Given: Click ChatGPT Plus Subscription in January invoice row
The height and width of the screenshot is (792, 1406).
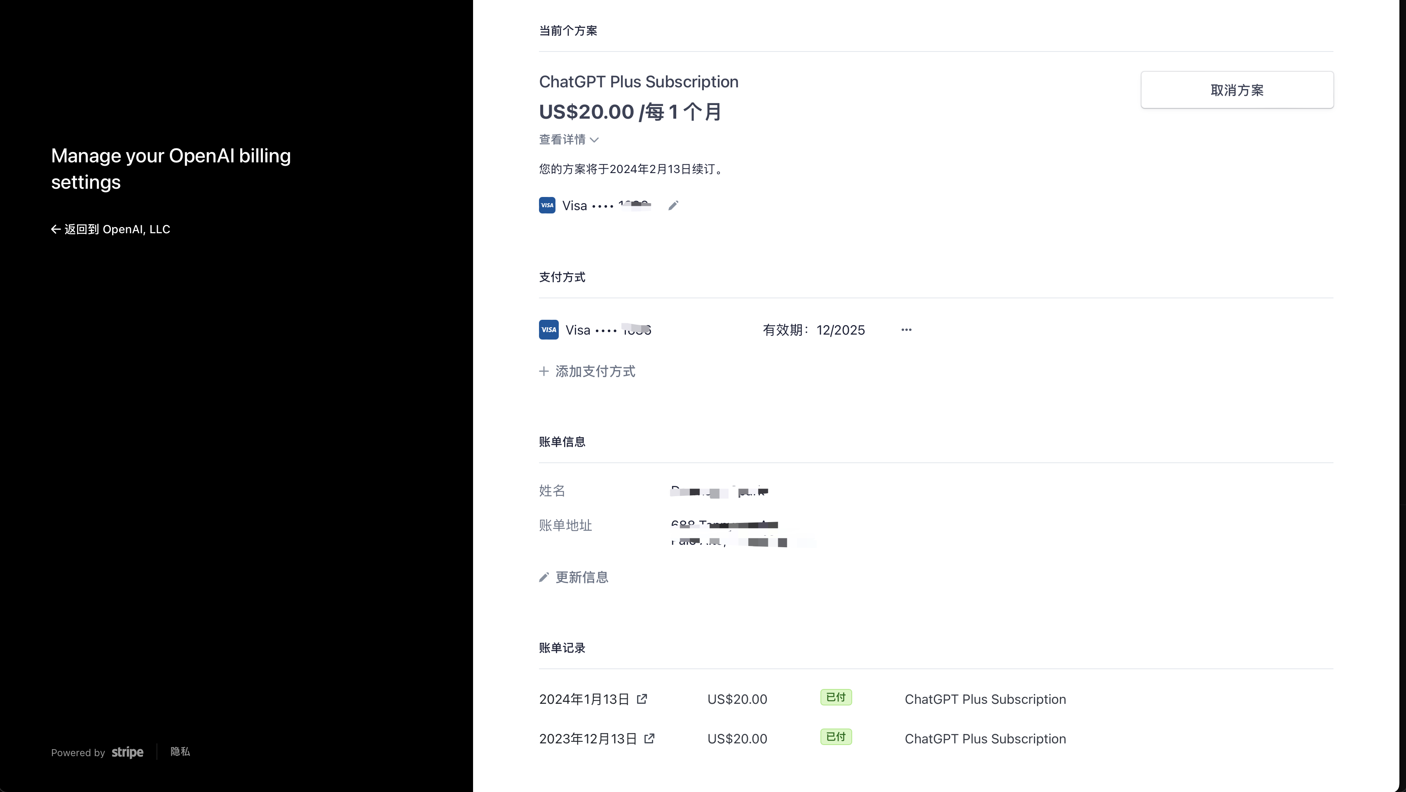Looking at the screenshot, I should [985, 699].
